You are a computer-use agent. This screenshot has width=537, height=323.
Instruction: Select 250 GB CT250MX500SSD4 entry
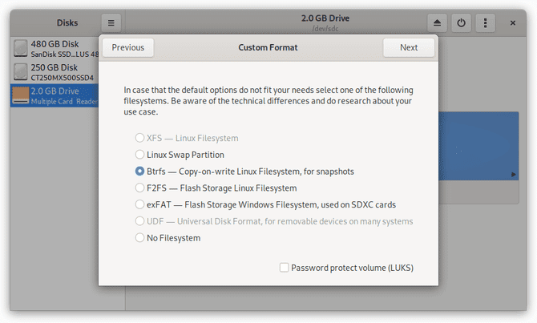tap(64, 72)
